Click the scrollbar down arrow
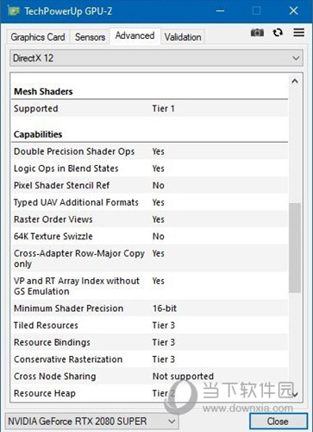Image resolution: width=313 pixels, height=432 pixels. (295, 394)
